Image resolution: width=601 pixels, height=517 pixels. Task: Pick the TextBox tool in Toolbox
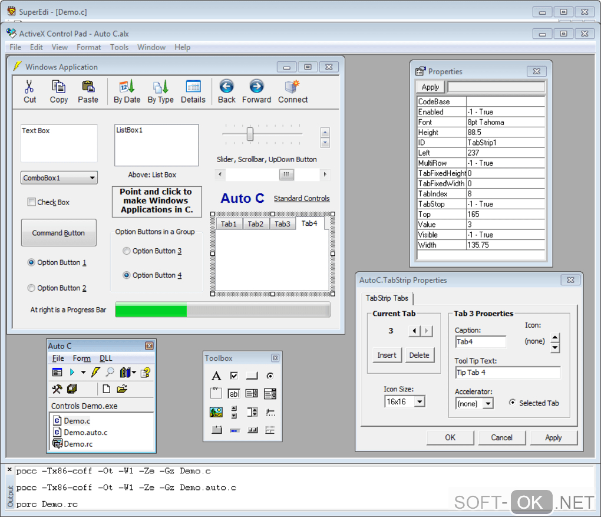234,394
